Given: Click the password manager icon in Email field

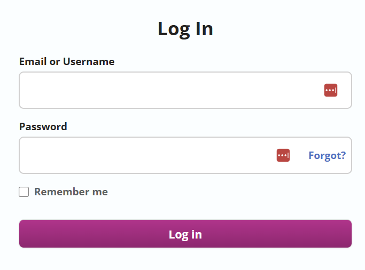Looking at the screenshot, I should [331, 90].
